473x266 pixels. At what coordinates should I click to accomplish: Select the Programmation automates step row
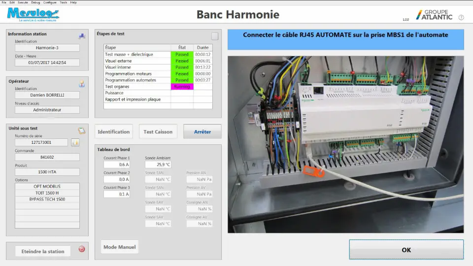(158, 80)
